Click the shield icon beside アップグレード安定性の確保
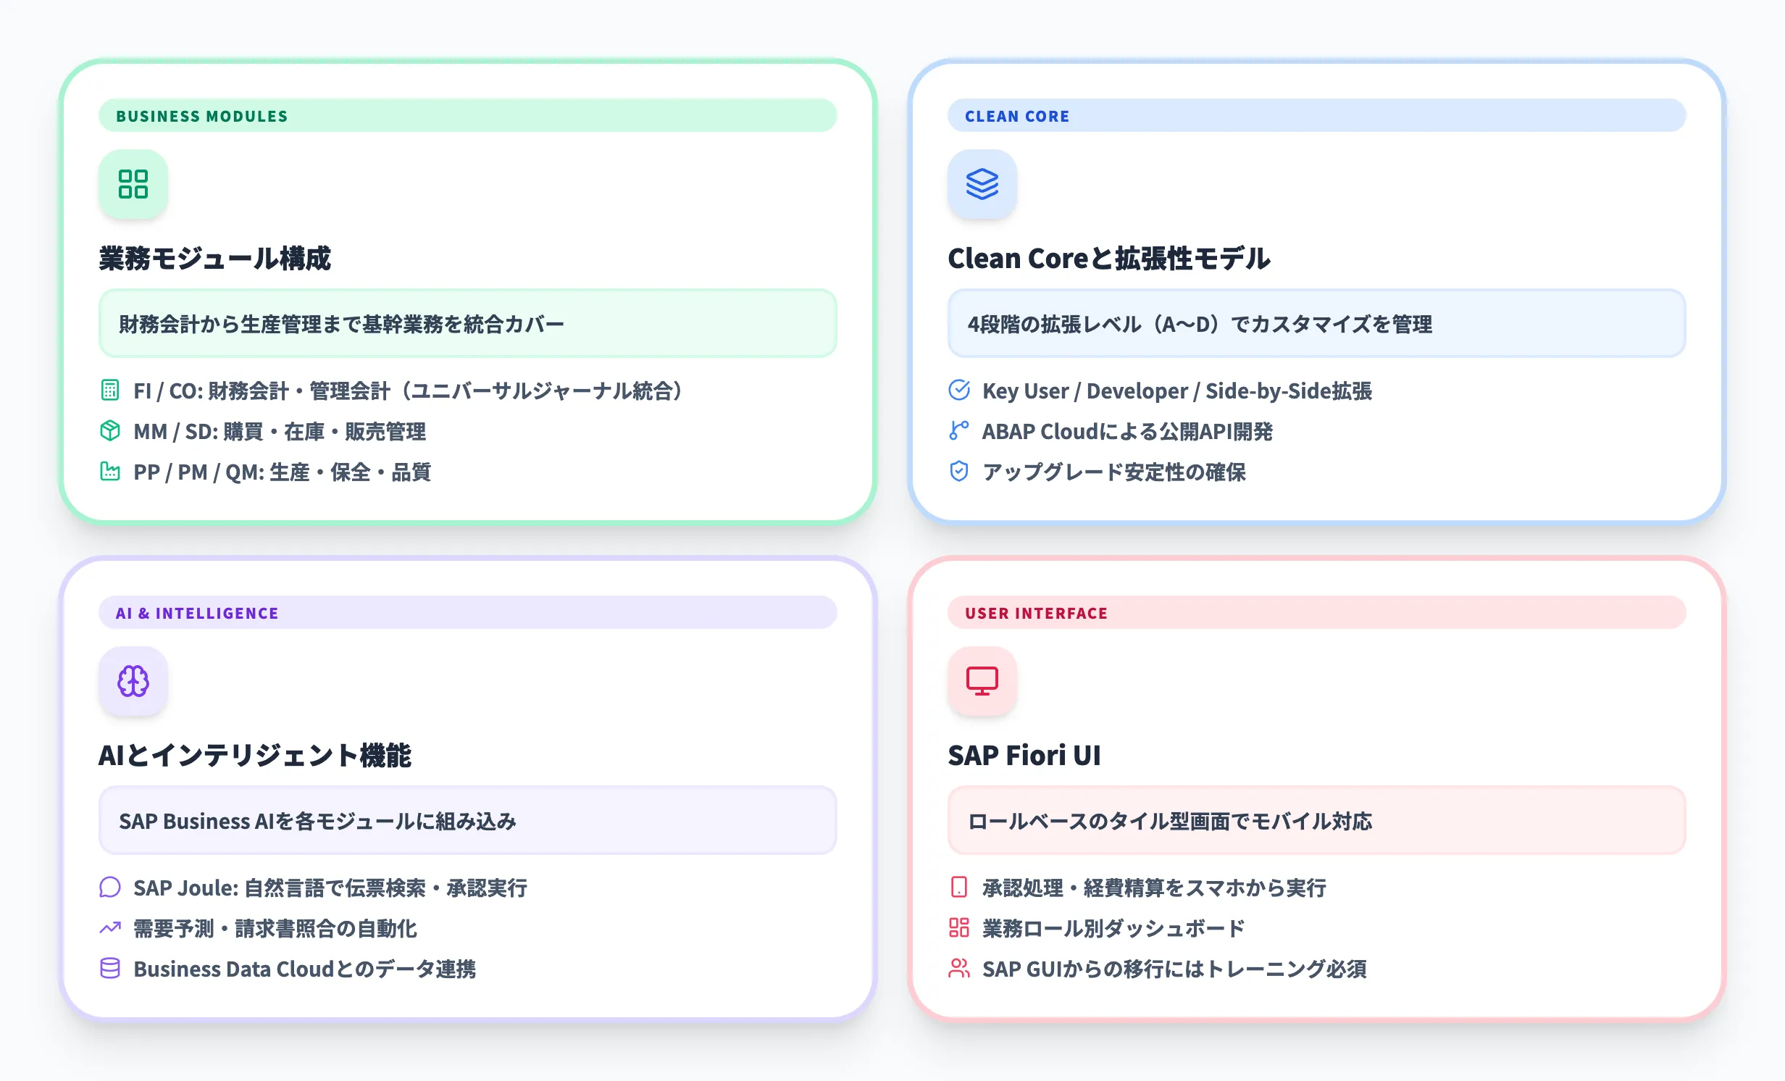Screen dimensions: 1785x1081 click(959, 472)
